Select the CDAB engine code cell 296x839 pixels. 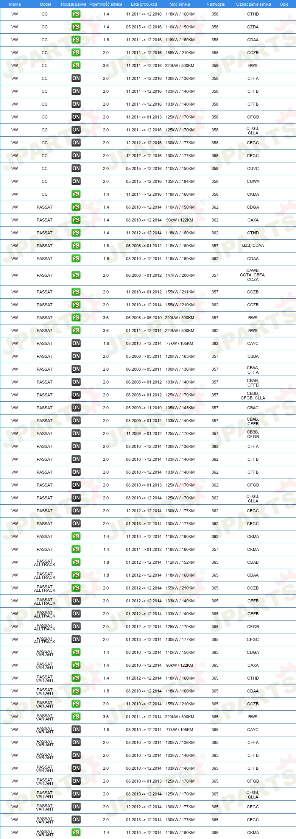[x=253, y=562]
